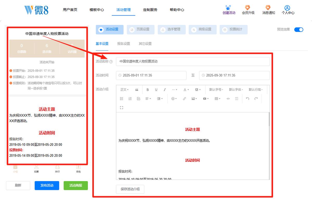Image resolution: width=312 pixels, height=205 pixels.
Task: Open the fullscreen editor mode icon
Action: (121, 107)
